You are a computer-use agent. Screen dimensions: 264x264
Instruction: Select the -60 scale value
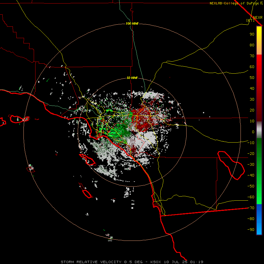click(251, 197)
